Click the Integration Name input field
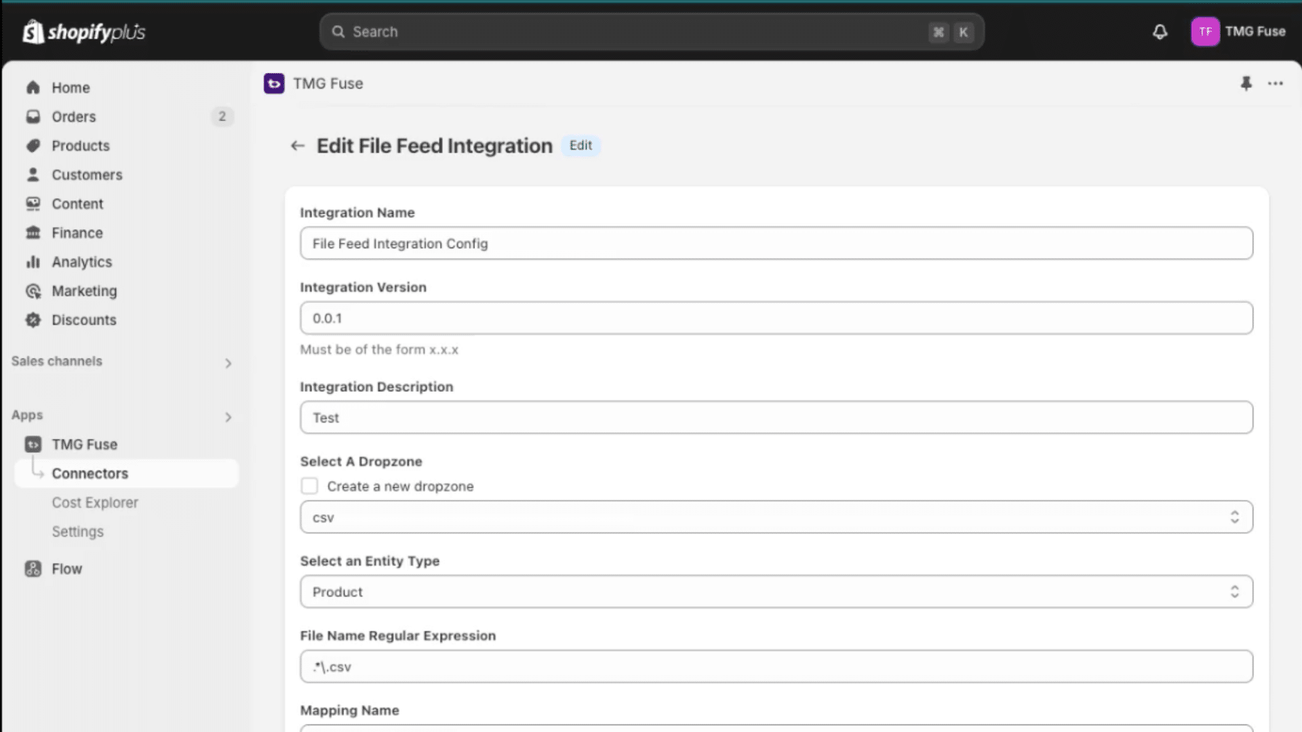Image resolution: width=1302 pixels, height=732 pixels. pyautogui.click(x=776, y=243)
